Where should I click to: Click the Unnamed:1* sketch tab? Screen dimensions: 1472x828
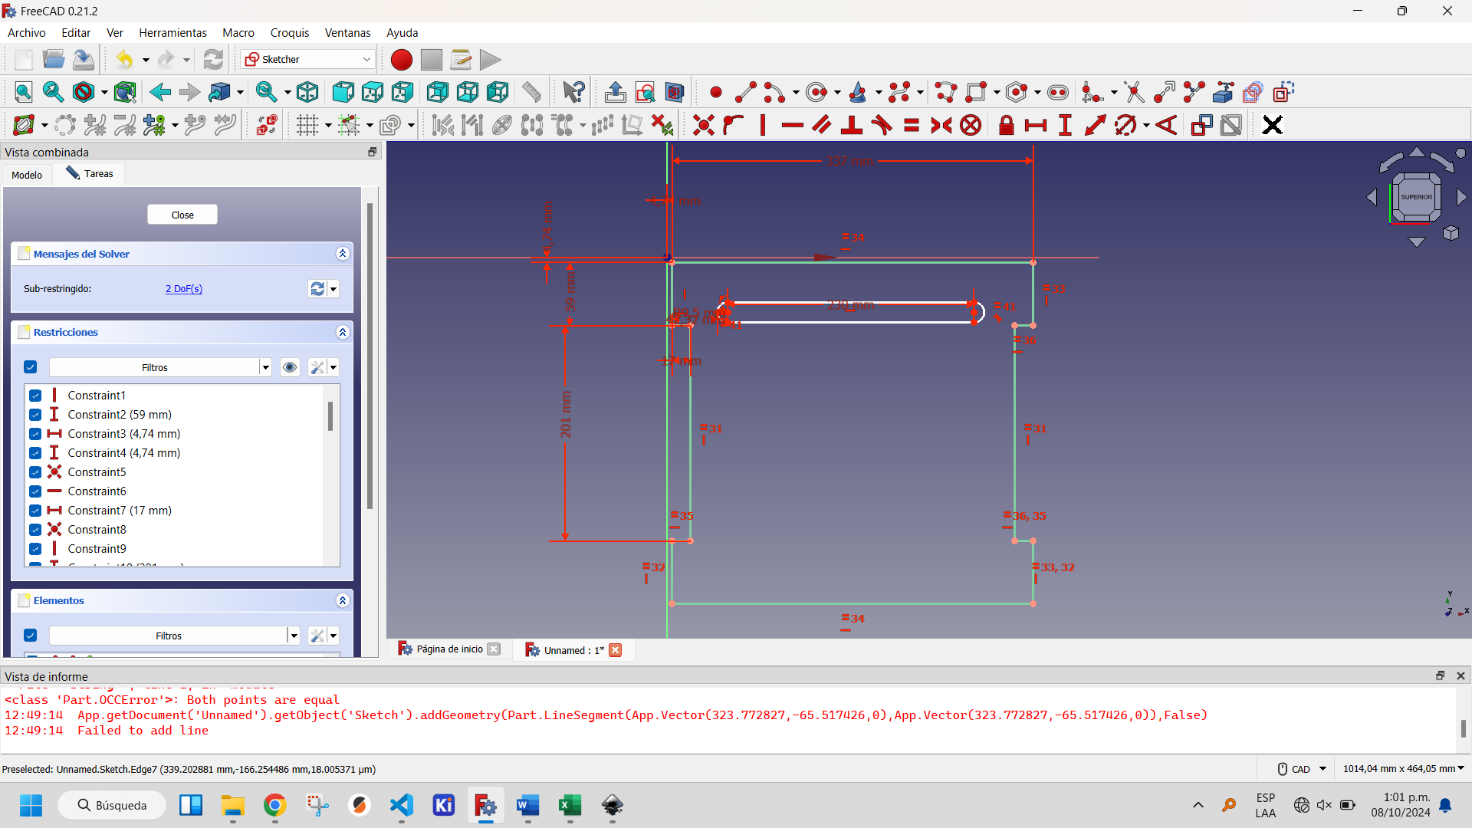571,649
